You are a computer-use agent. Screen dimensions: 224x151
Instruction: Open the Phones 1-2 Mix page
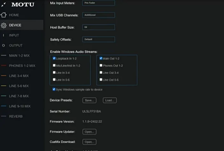(x=22, y=66)
